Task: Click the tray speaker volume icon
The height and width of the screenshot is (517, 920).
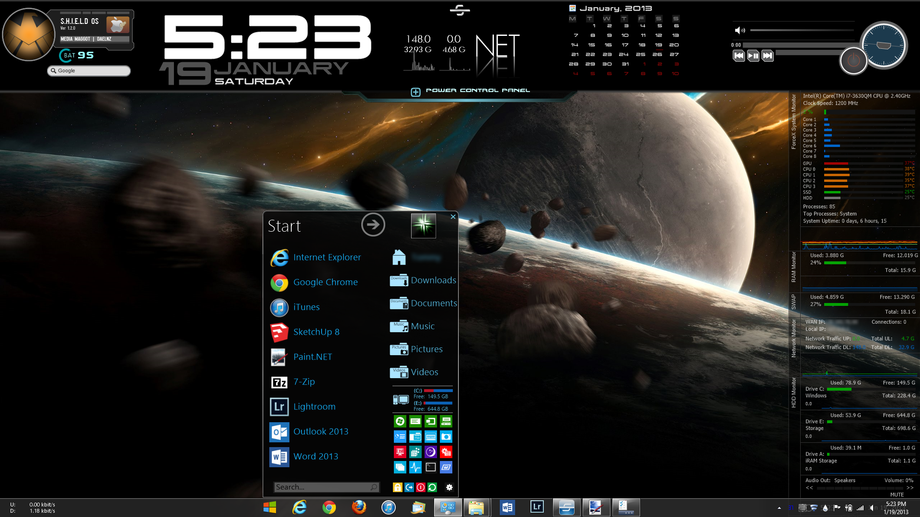Action: coord(872,508)
